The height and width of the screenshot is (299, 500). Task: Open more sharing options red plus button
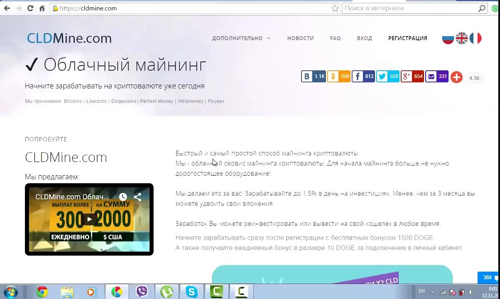[x=456, y=77]
